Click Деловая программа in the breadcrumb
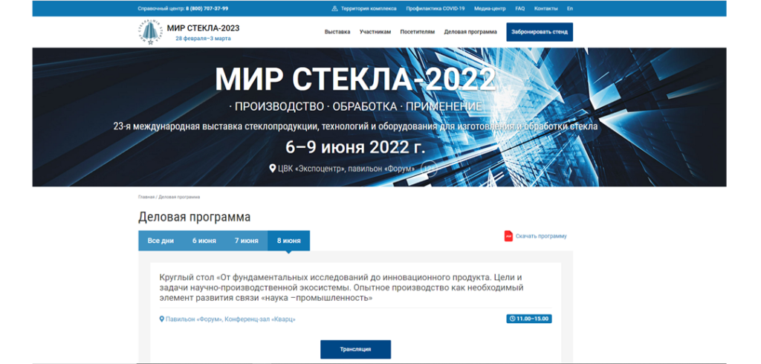 point(179,197)
